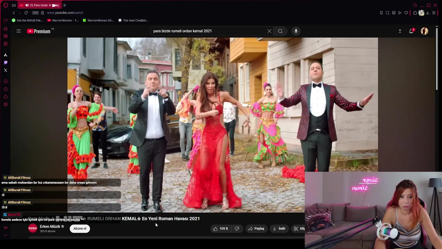Open a new browser tab
The width and height of the screenshot is (442, 249).
pyautogui.click(x=65, y=5)
